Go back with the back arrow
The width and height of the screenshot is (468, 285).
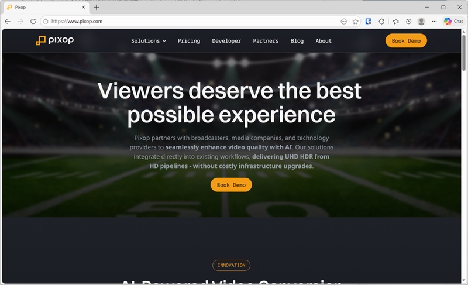click(x=8, y=22)
